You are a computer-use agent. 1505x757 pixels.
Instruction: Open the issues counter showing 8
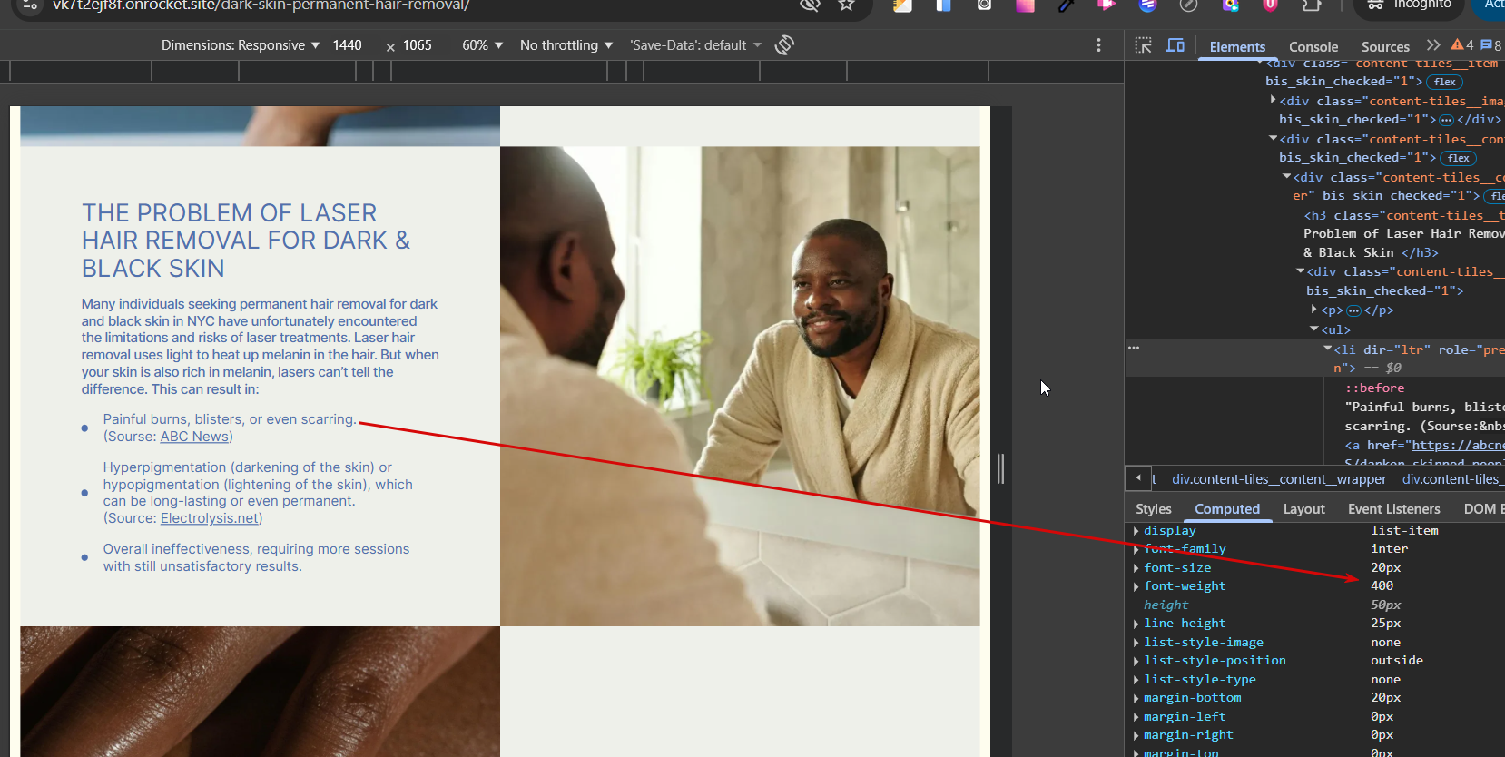tap(1491, 45)
